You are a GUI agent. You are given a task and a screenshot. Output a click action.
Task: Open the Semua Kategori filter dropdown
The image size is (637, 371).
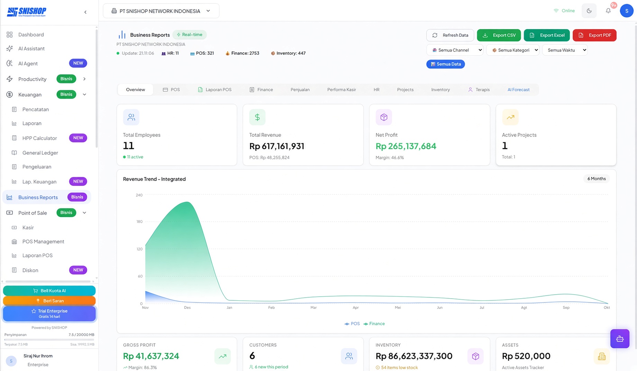click(513, 50)
